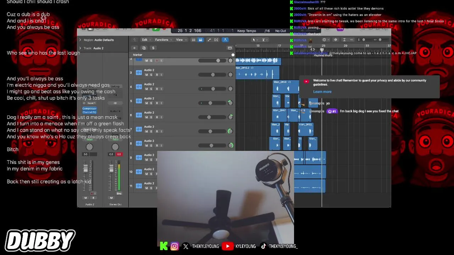Select the titan_2#16.2 audio region
The height and width of the screenshot is (255, 454).
click(x=258, y=72)
